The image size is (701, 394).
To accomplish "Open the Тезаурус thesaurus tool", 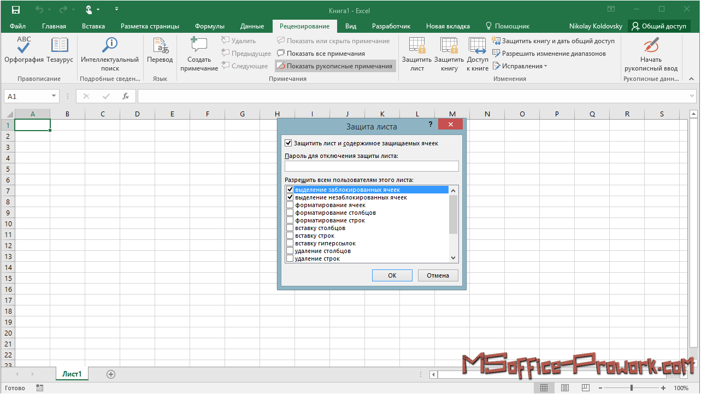I will pos(59,46).
